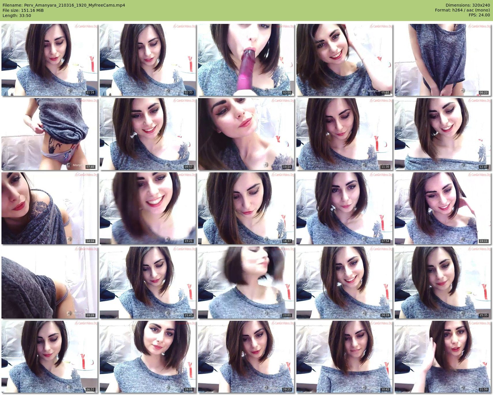Select the "FPS: 24.00" text
Screen dimensions: 493x395
coord(479,15)
